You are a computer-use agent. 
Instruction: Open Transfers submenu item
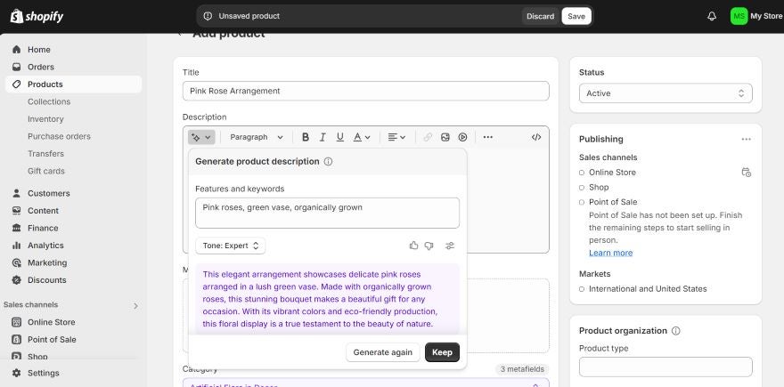[45, 153]
